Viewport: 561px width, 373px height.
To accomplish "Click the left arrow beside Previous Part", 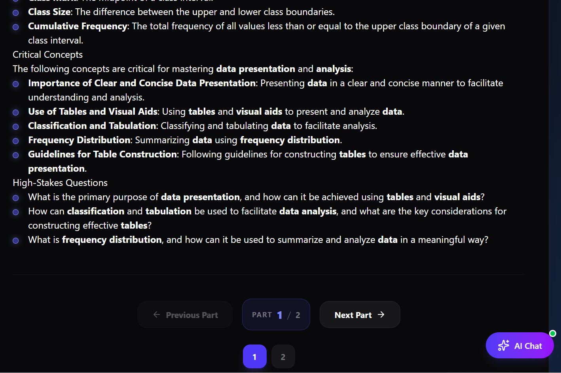I will [x=157, y=314].
